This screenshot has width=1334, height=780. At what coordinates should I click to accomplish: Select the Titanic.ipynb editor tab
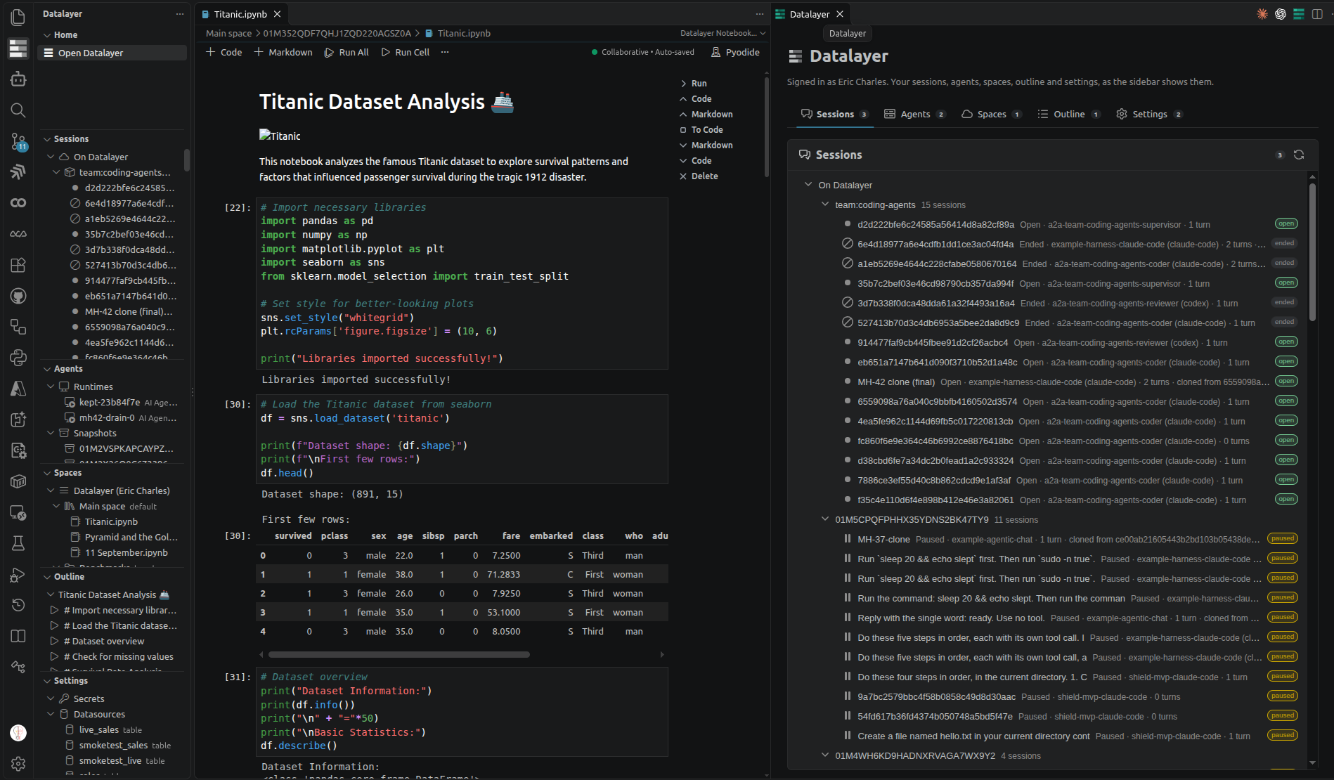[240, 14]
